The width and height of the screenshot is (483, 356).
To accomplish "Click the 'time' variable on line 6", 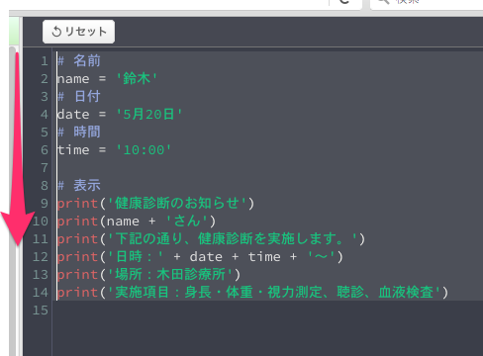I will coord(73,150).
